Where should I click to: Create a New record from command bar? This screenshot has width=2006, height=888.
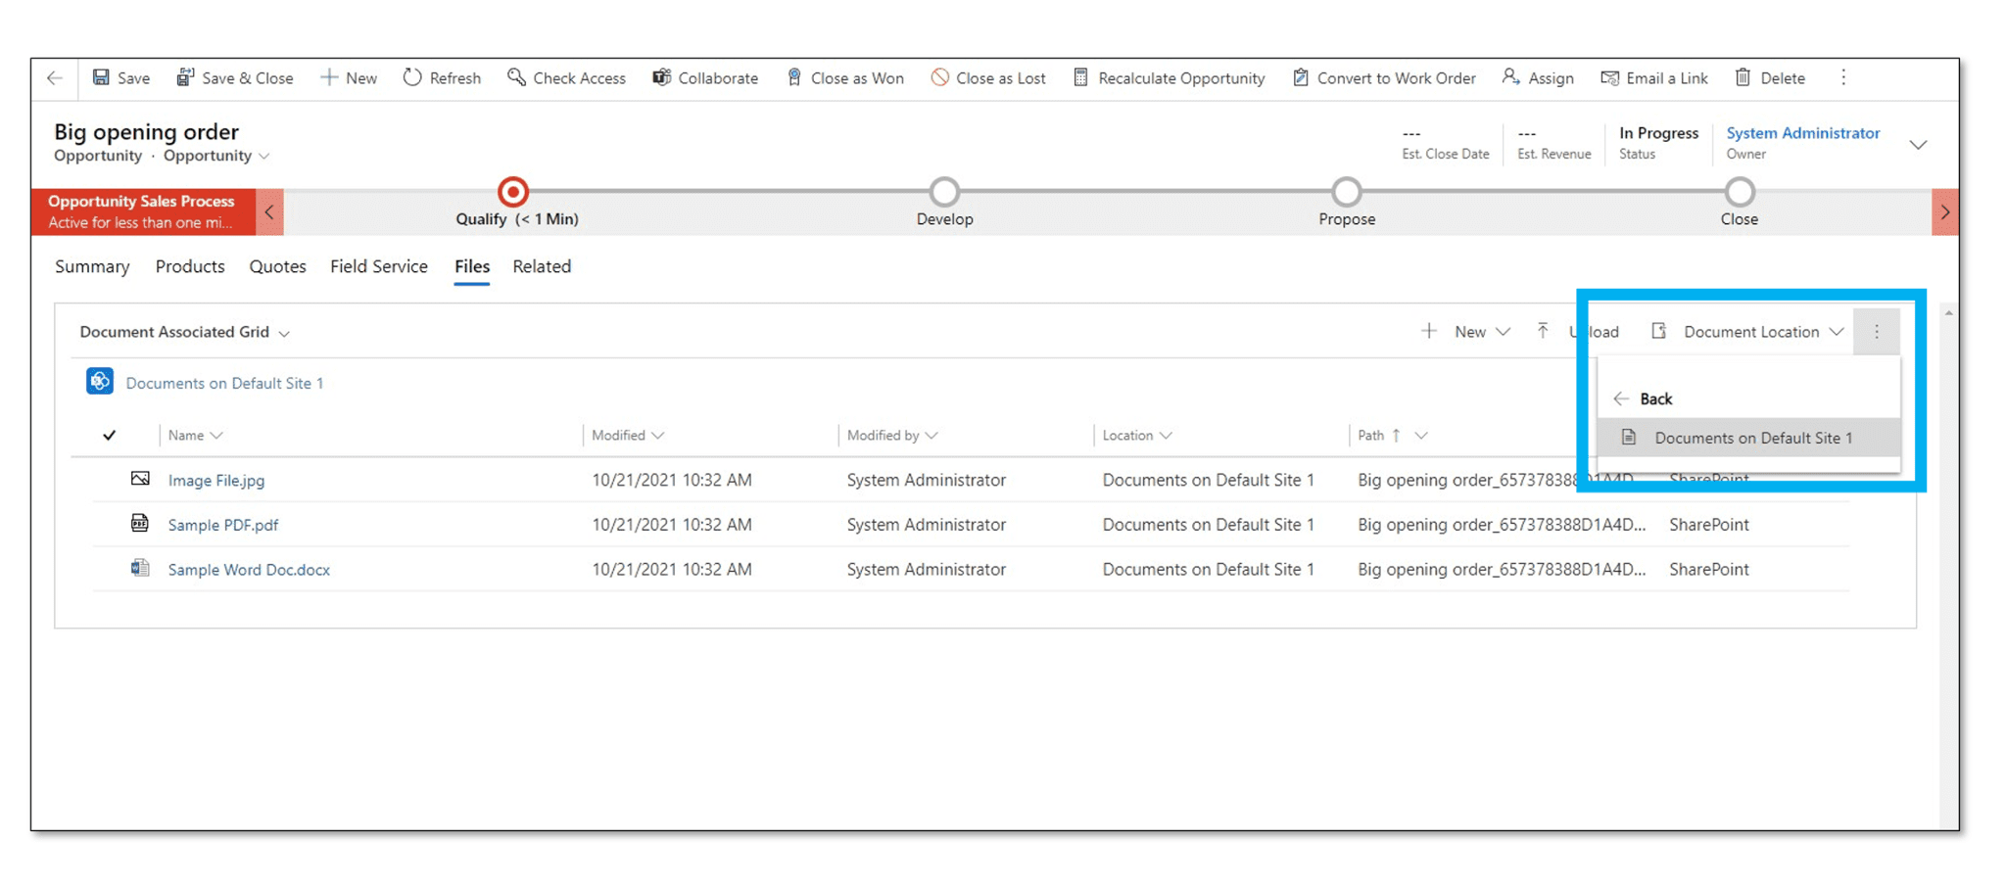(x=349, y=78)
